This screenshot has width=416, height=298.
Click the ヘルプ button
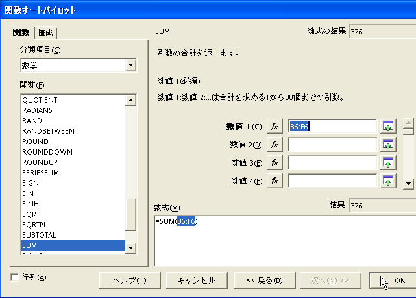click(130, 280)
